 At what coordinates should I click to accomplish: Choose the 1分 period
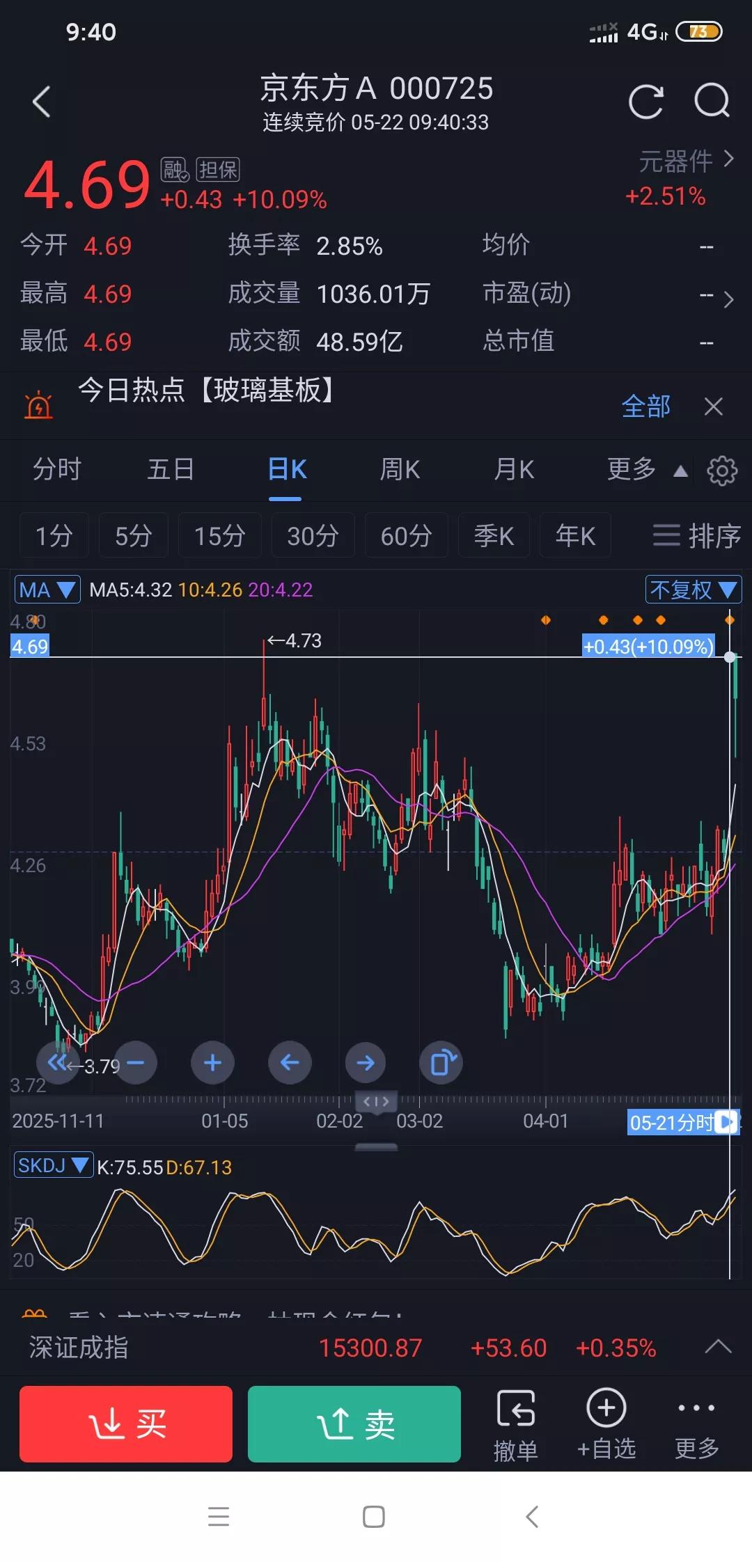point(54,535)
